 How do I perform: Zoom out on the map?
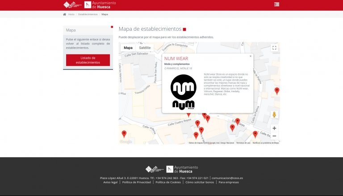coord(274,136)
